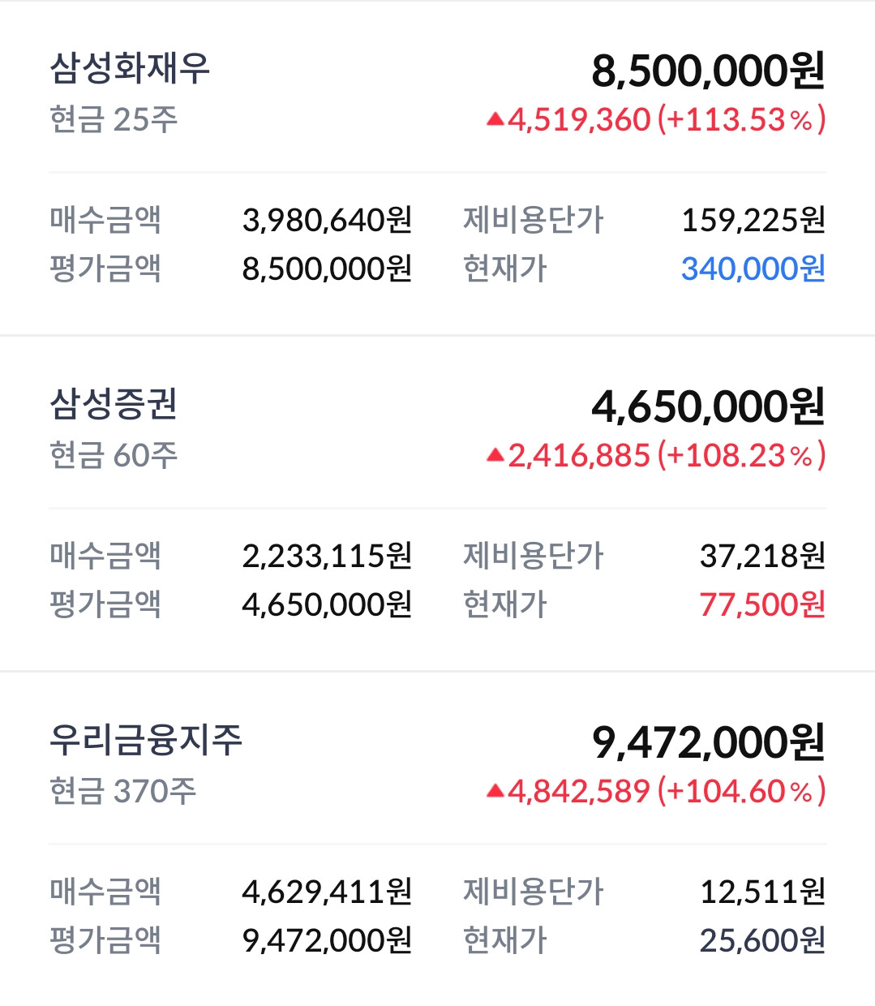875x1006 pixels.
Task: Tap the 25,600원 current price
Action: pos(762,940)
